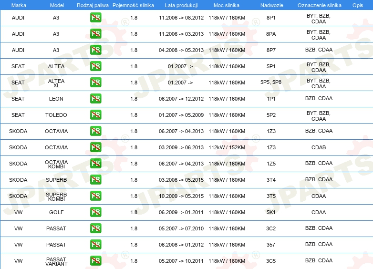Select the 5P5, 5P8 body code cell
The height and width of the screenshot is (269, 373).
click(271, 83)
